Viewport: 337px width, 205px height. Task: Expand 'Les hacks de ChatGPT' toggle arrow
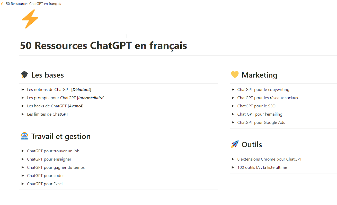point(23,106)
